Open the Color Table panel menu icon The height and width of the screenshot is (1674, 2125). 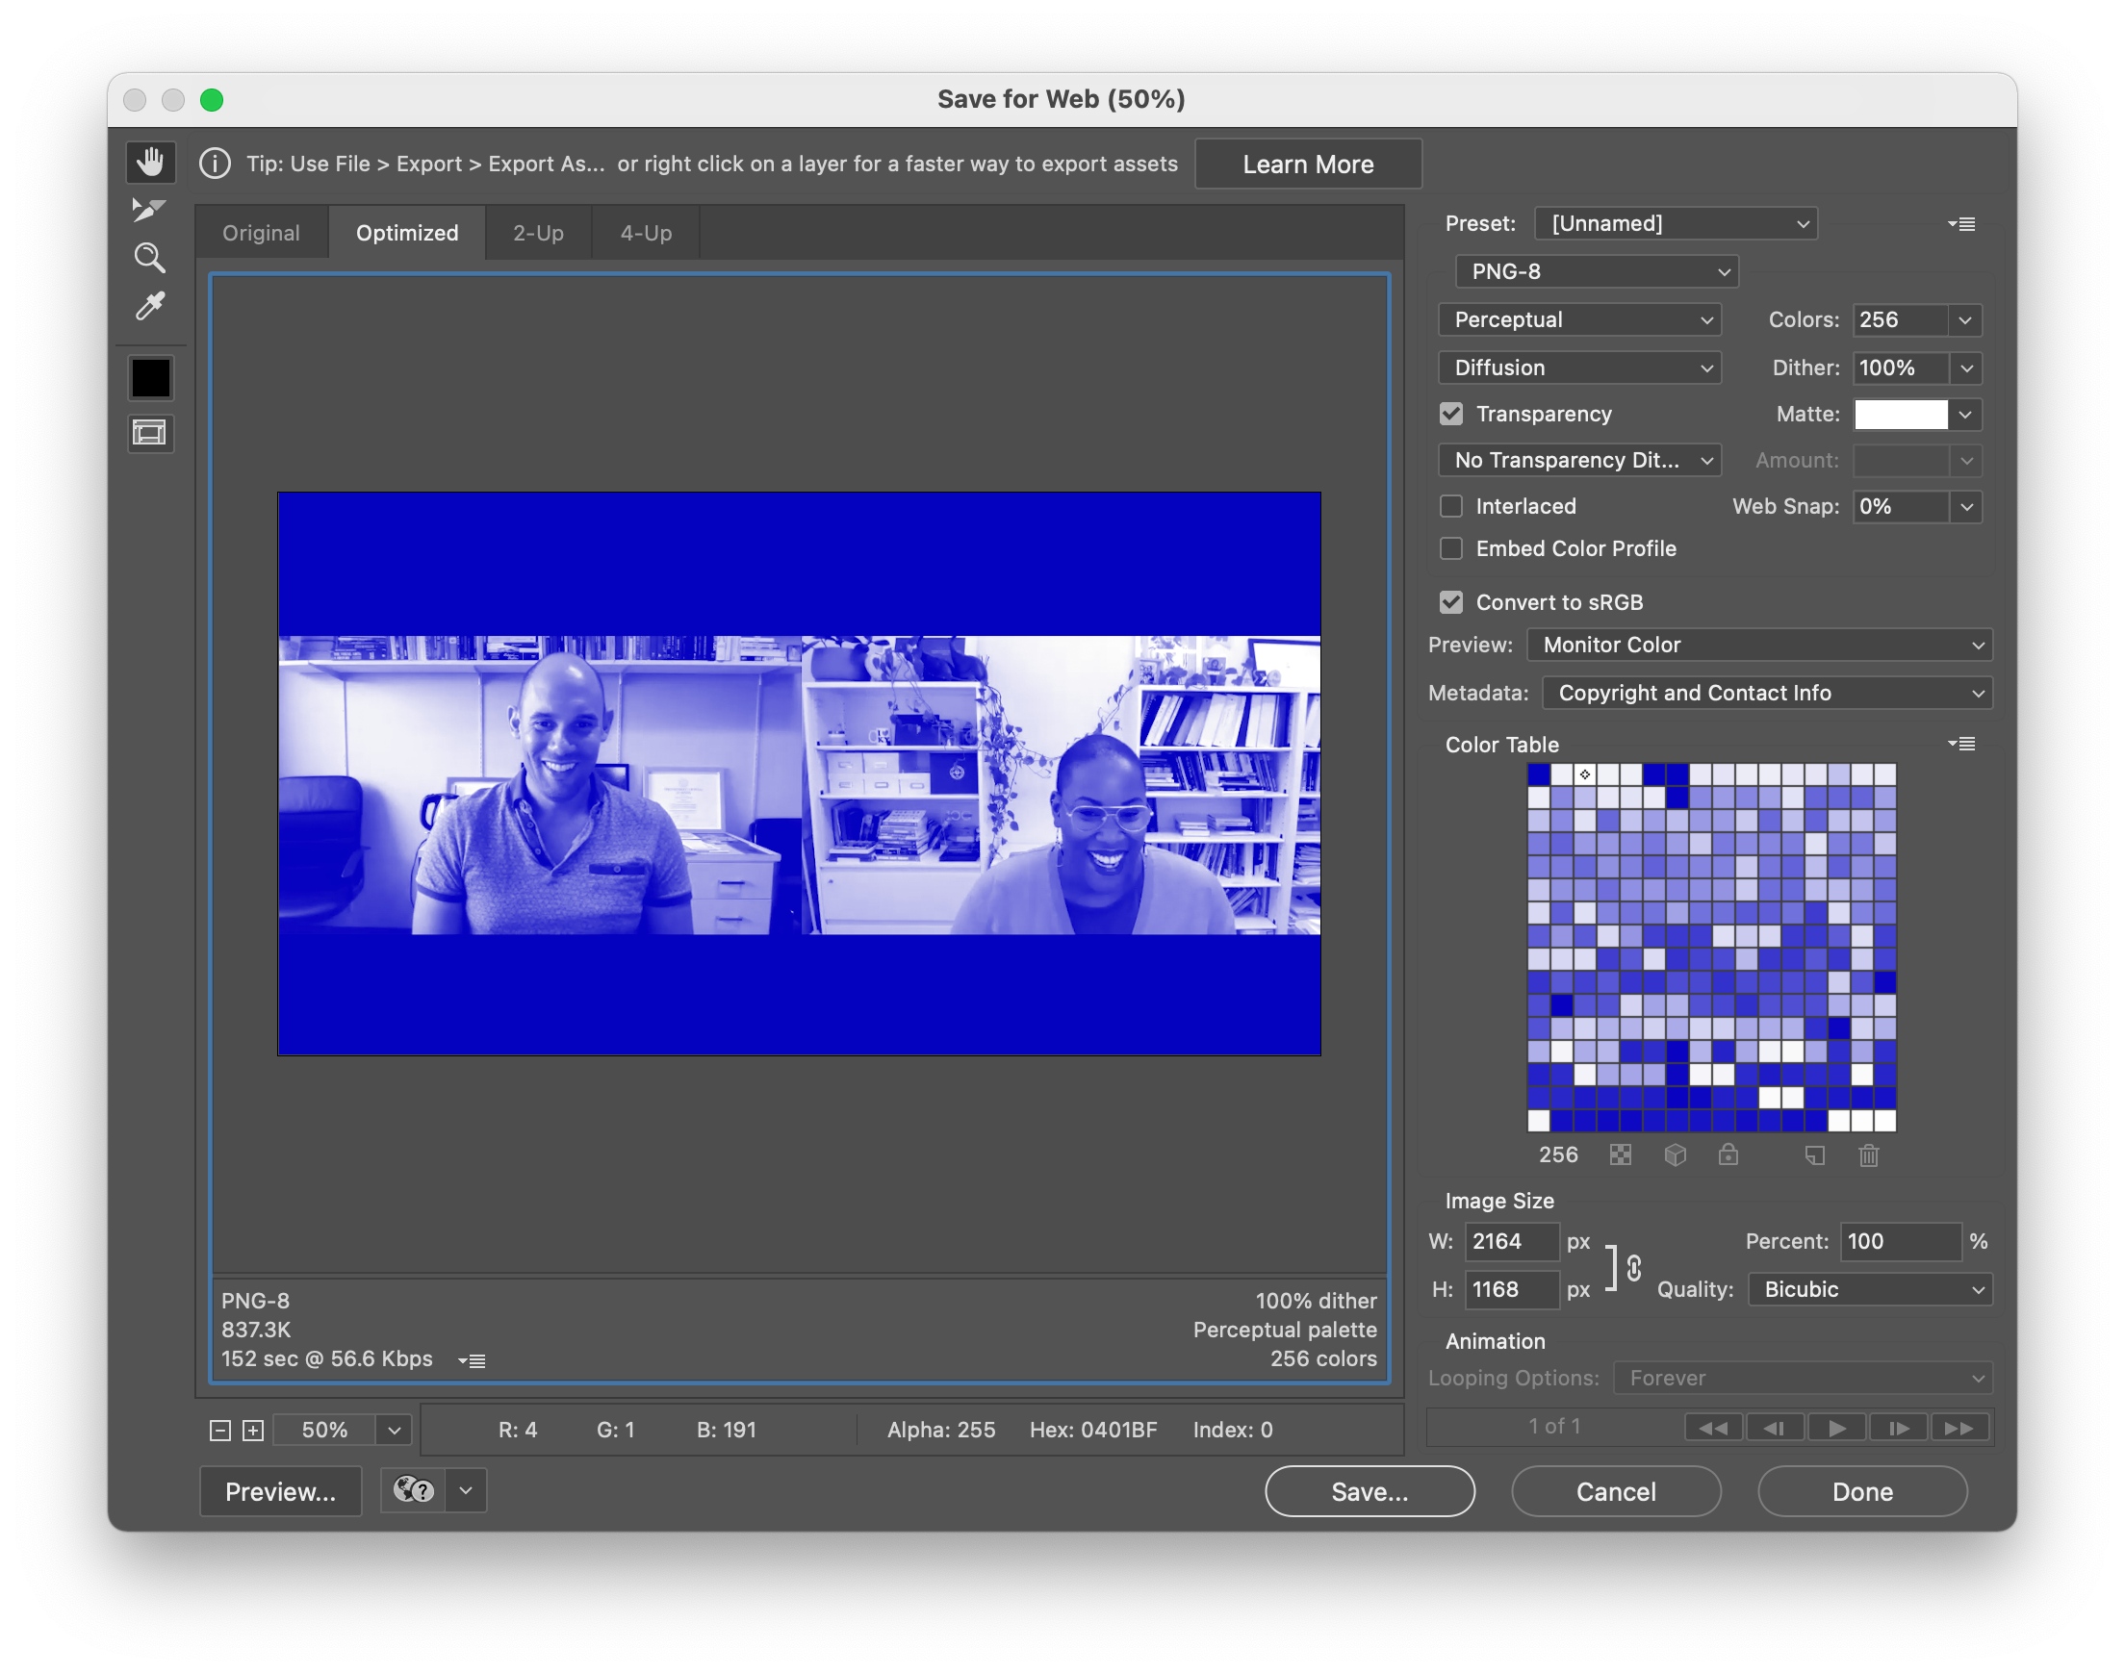click(1961, 745)
